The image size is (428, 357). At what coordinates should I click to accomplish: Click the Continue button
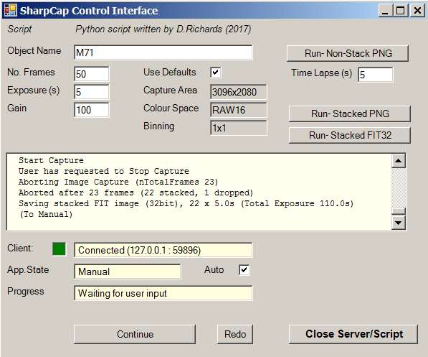(x=135, y=334)
